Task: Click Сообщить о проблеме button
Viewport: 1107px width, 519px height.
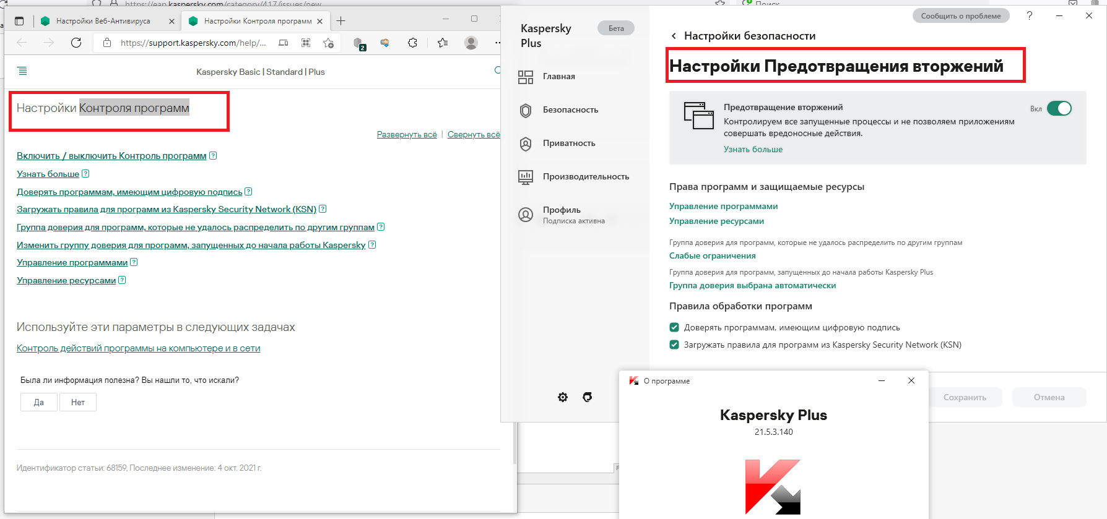Action: point(961,15)
